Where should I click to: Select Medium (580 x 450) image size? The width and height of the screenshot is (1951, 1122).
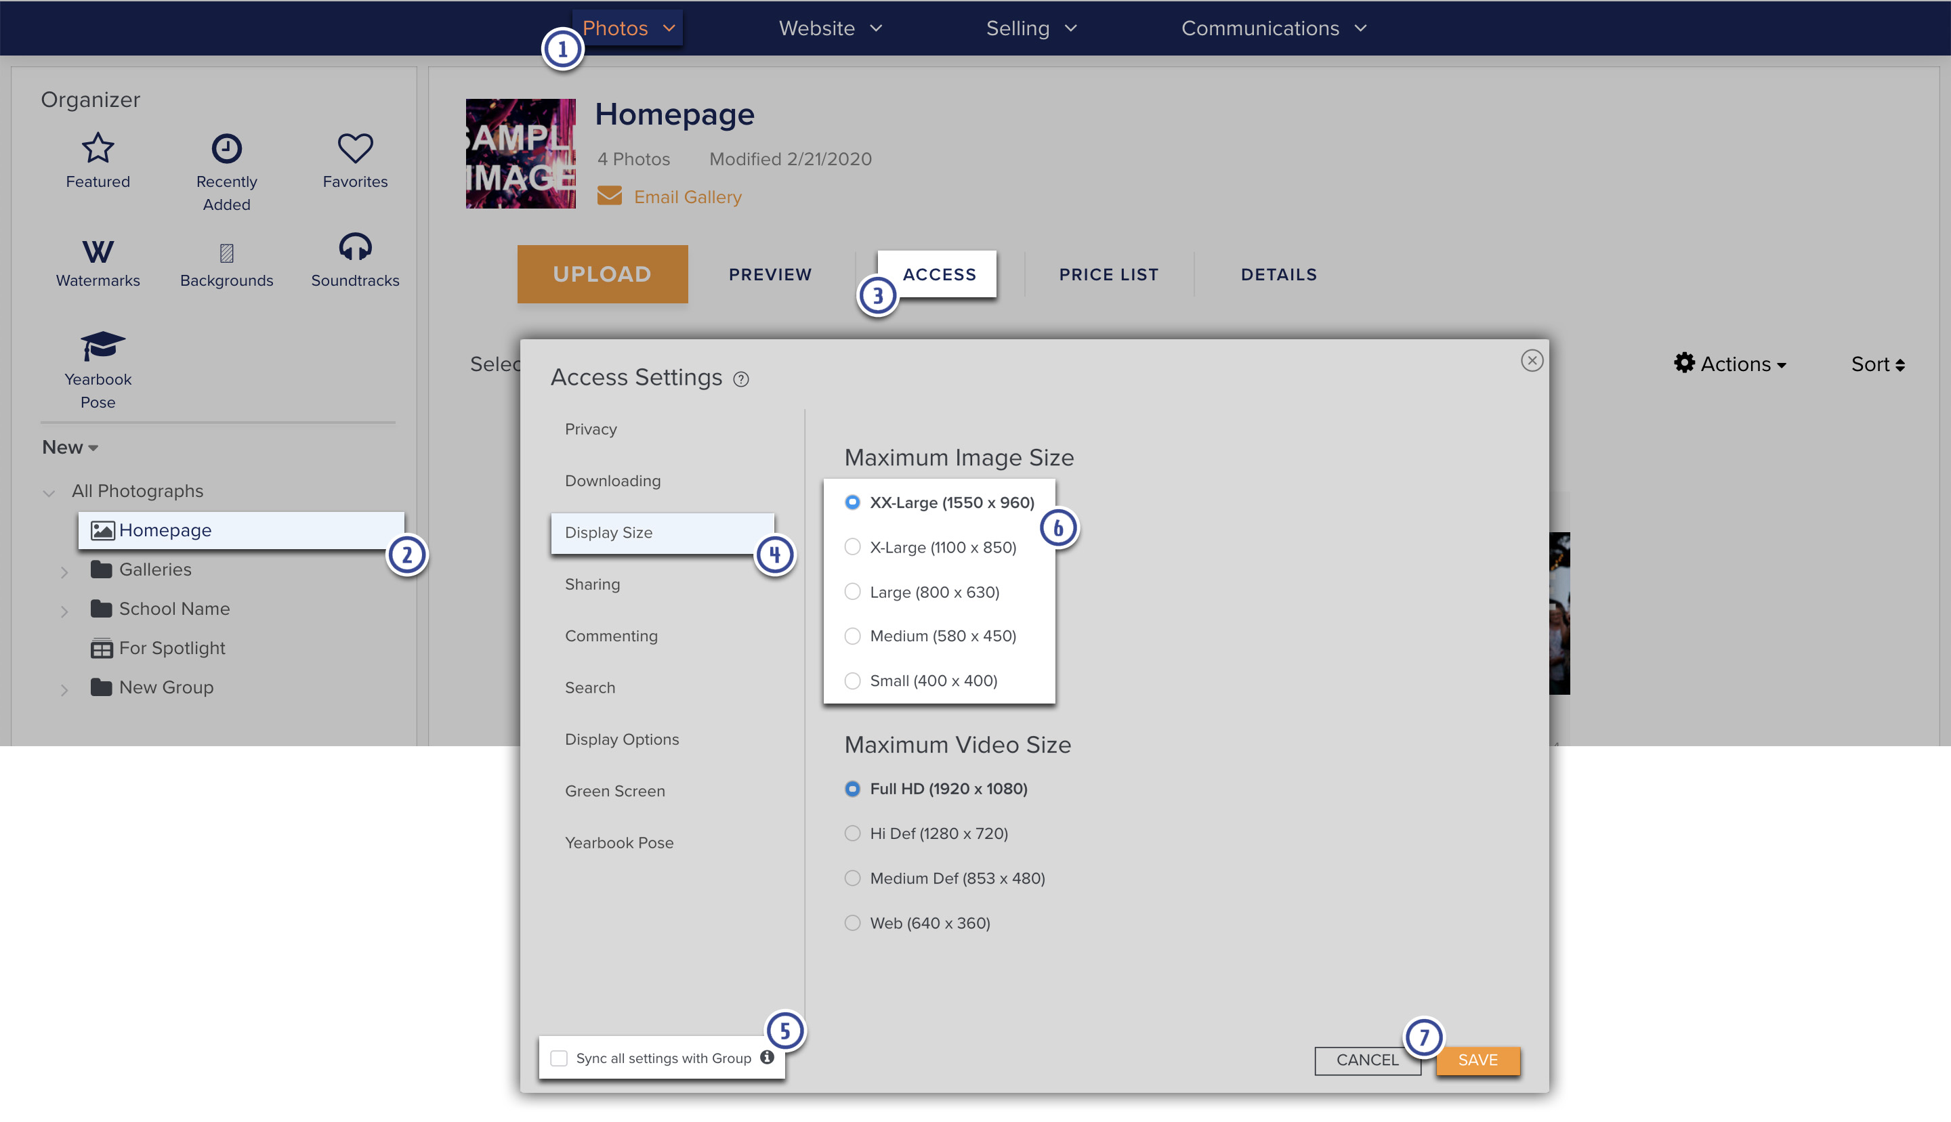[852, 636]
